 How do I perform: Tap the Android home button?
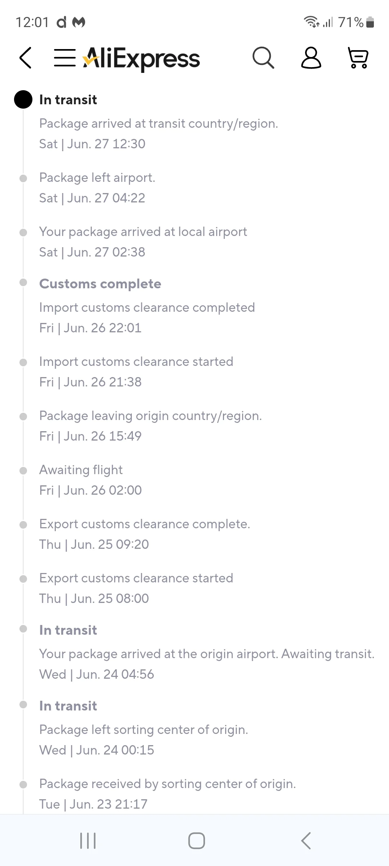tap(197, 841)
